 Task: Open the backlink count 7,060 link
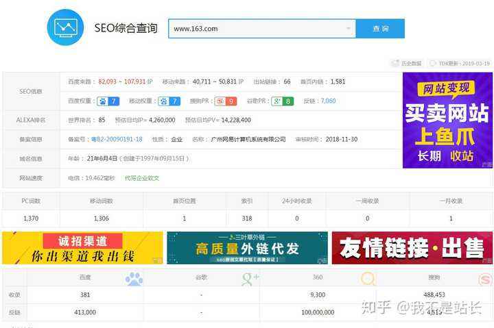coord(328,101)
